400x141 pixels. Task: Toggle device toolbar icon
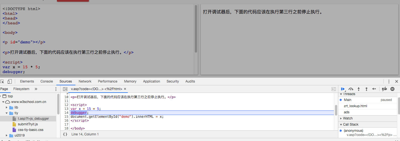click(10, 81)
